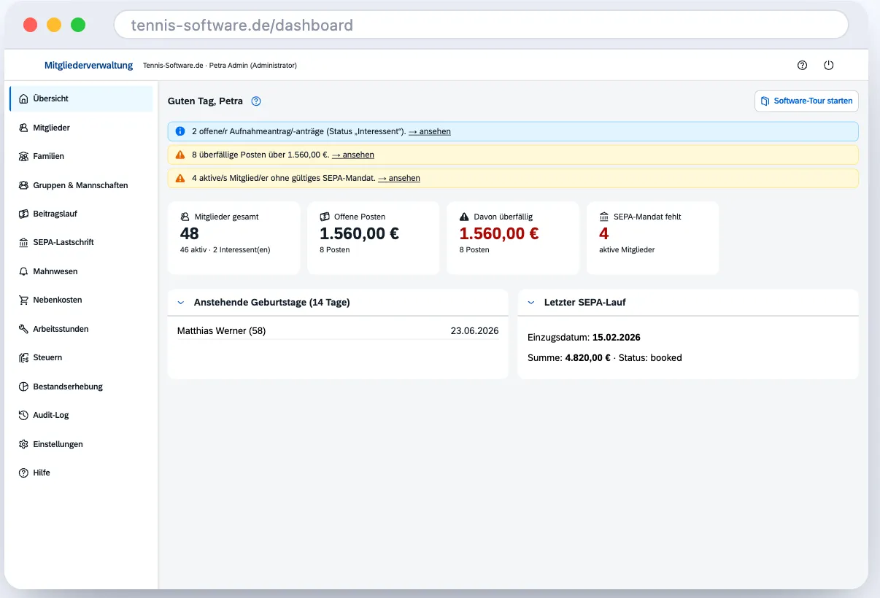This screenshot has height=598, width=880.
Task: Click the date 23.06.2026
Action: pos(475,331)
